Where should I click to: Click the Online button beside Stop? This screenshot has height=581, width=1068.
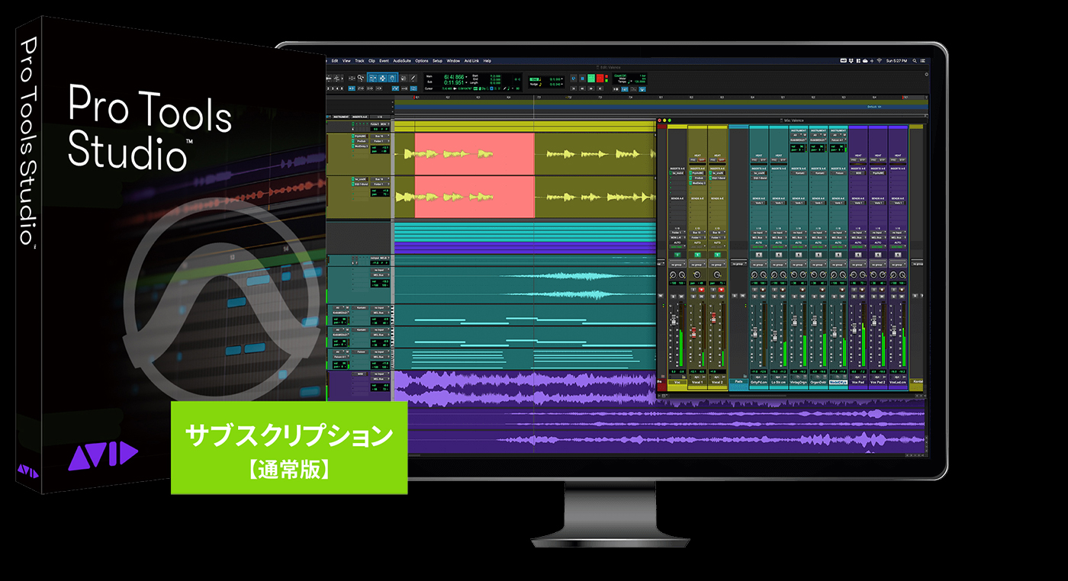tap(574, 78)
